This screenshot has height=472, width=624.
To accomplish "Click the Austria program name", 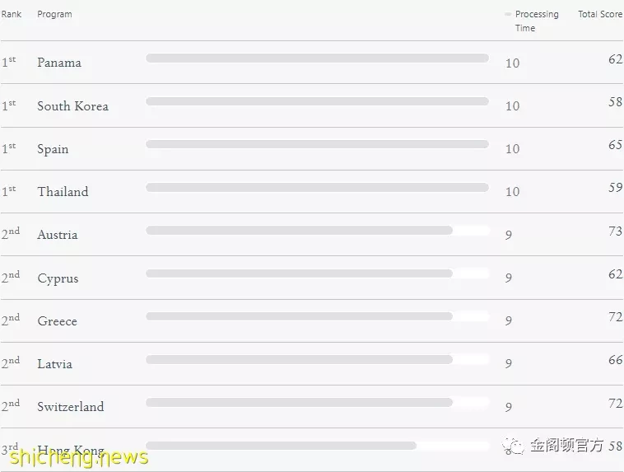I will (x=58, y=235).
